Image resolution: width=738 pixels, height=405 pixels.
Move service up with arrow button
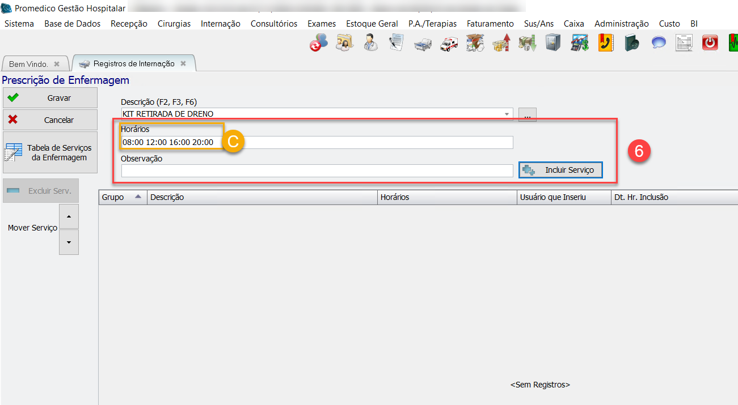69,216
